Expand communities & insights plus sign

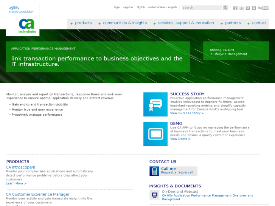click(x=99, y=23)
